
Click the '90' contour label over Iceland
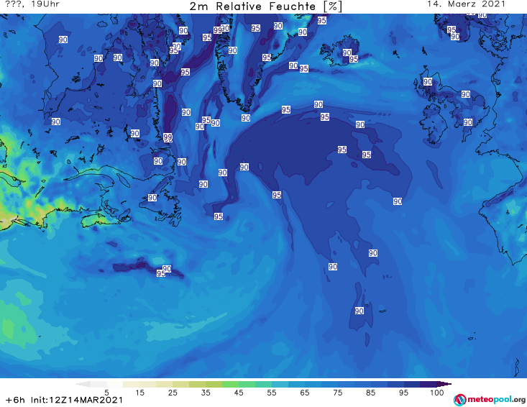[x=347, y=52]
